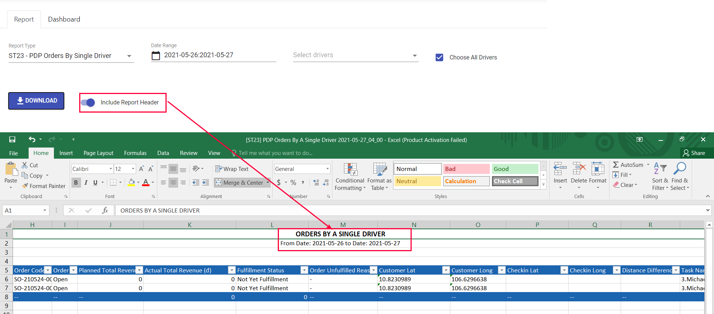
Task: Click the AutoSum sigma icon
Action: point(616,165)
